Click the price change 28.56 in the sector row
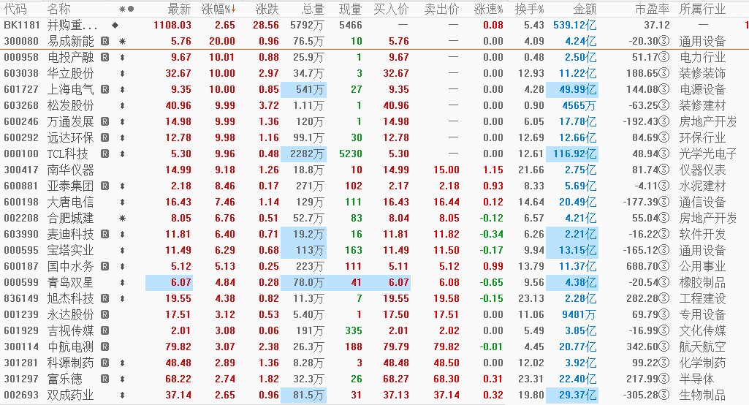This screenshot has height=405, width=749. pyautogui.click(x=265, y=25)
